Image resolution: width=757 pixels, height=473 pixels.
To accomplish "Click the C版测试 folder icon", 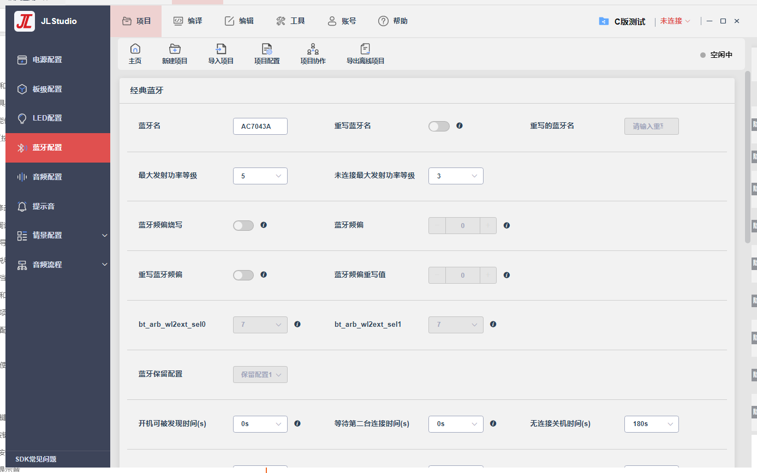I will pyautogui.click(x=604, y=21).
